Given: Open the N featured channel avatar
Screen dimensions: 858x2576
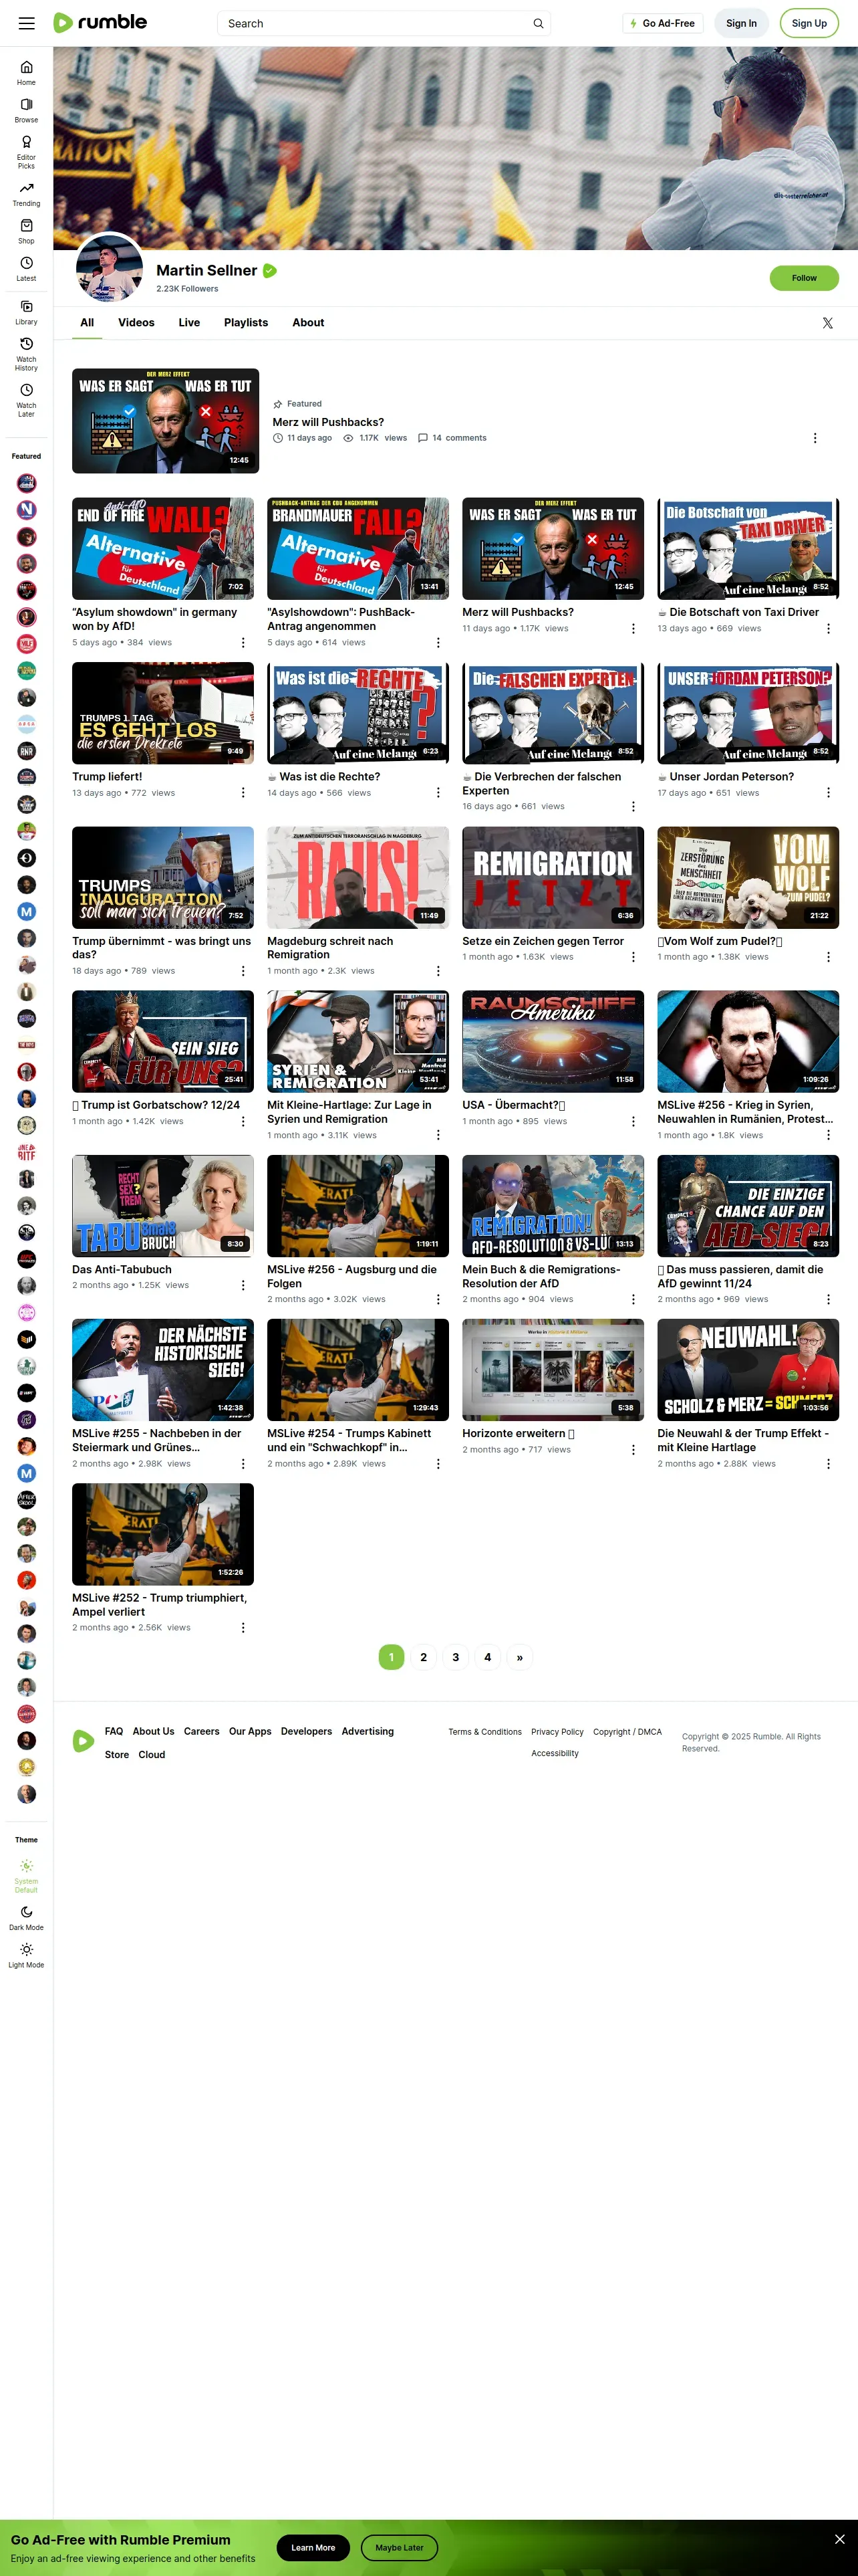Looking at the screenshot, I should [x=27, y=509].
